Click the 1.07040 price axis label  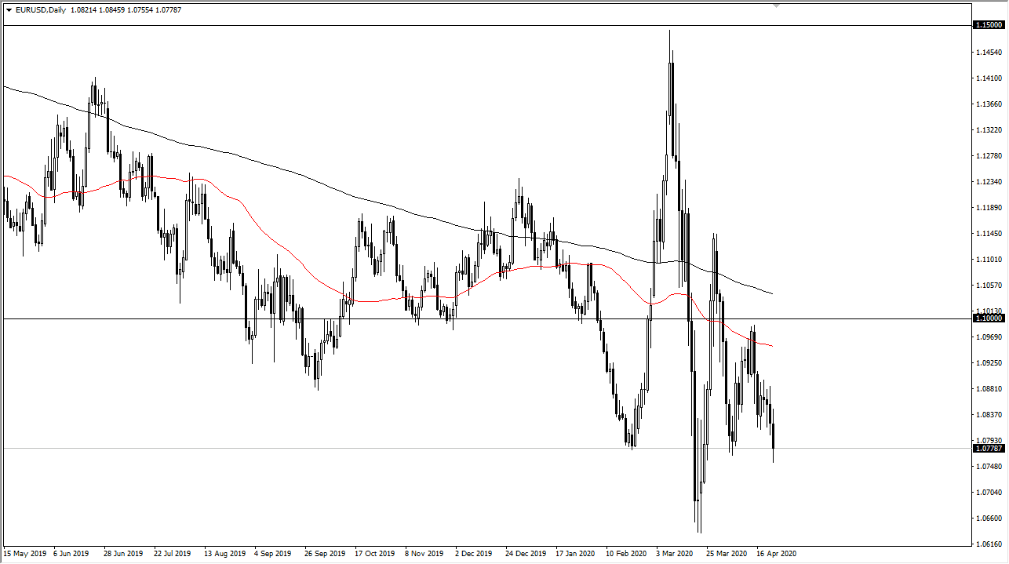(x=989, y=493)
